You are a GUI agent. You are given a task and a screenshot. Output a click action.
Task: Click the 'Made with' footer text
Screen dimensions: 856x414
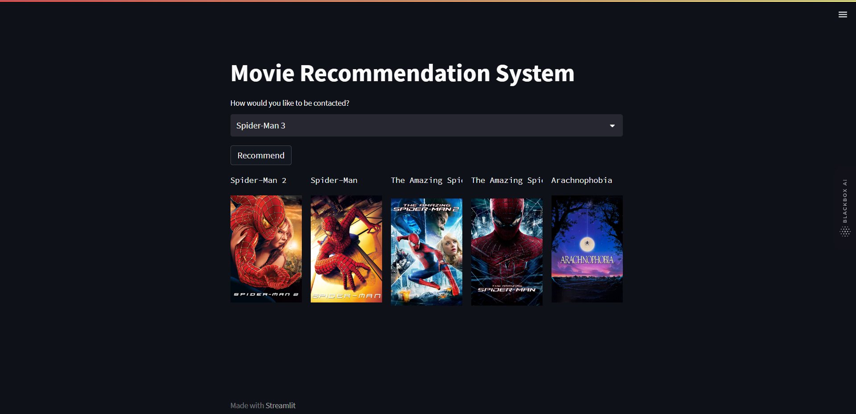(x=247, y=406)
